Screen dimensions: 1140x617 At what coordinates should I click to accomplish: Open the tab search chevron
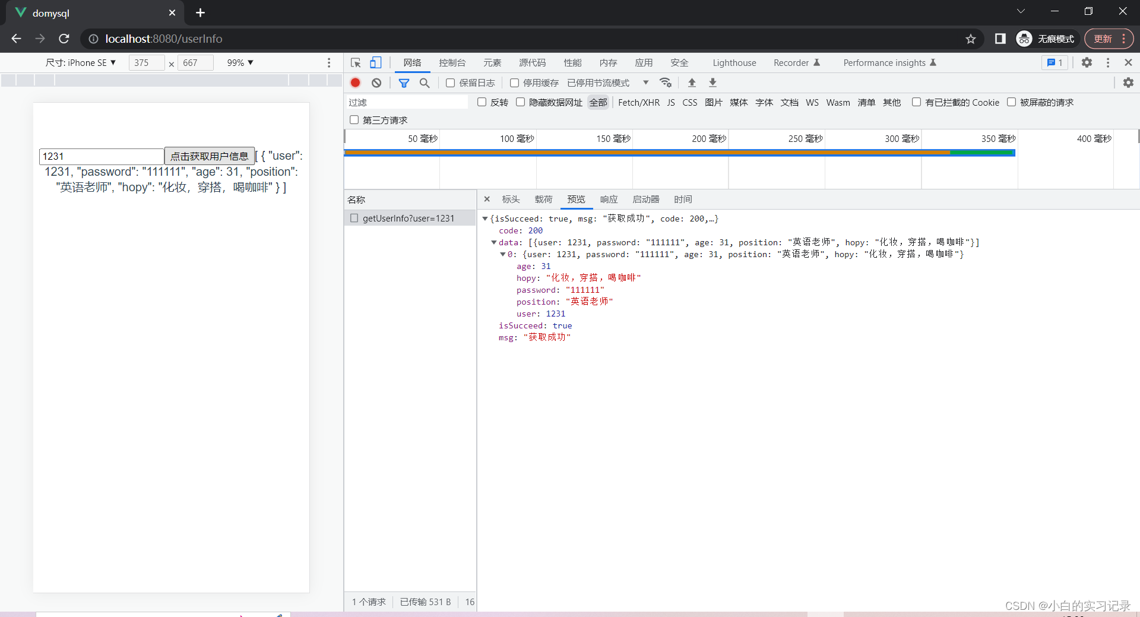pos(1021,11)
